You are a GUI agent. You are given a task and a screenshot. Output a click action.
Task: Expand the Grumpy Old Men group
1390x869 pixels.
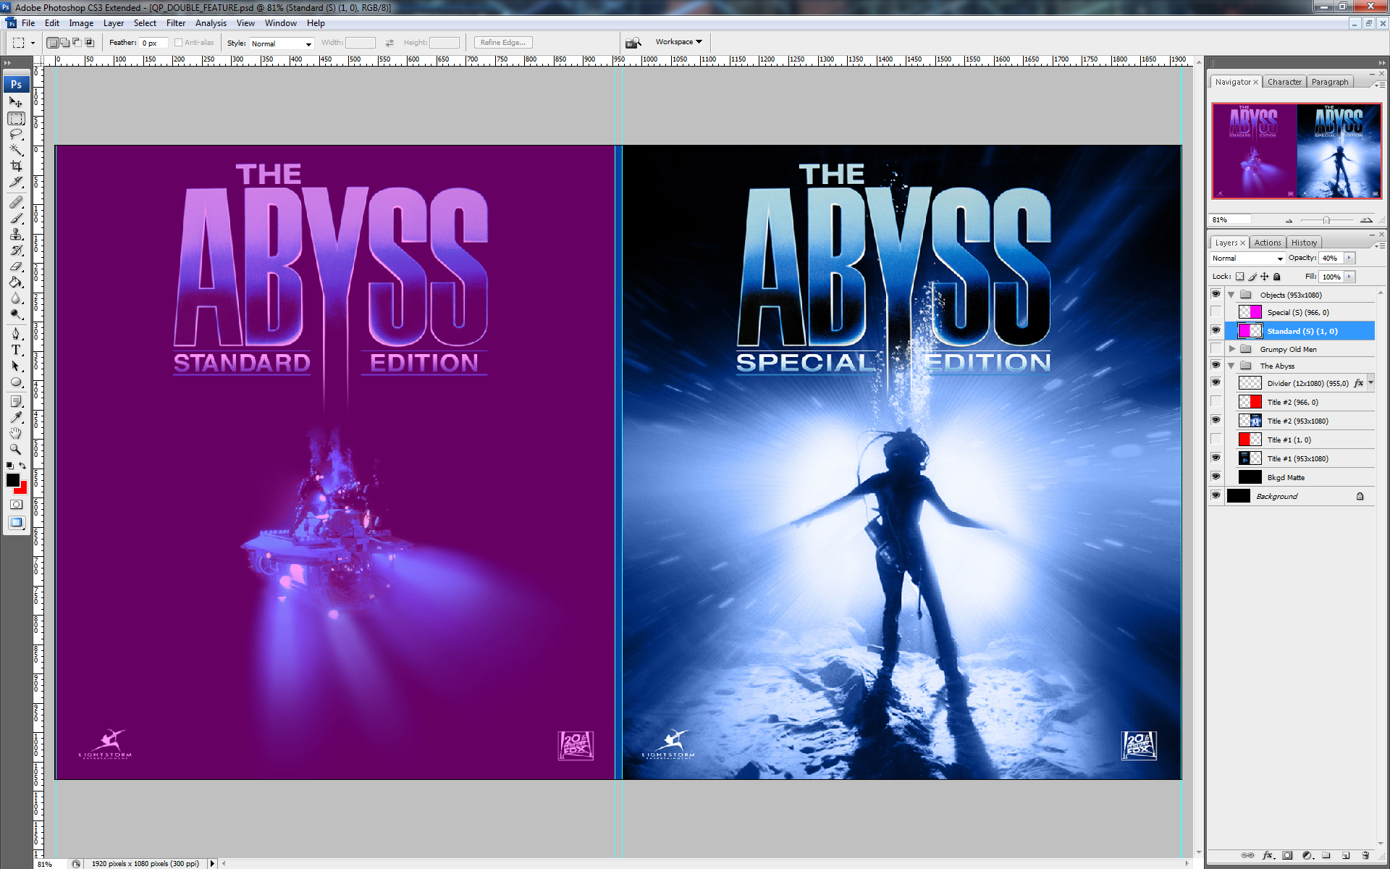pos(1231,349)
